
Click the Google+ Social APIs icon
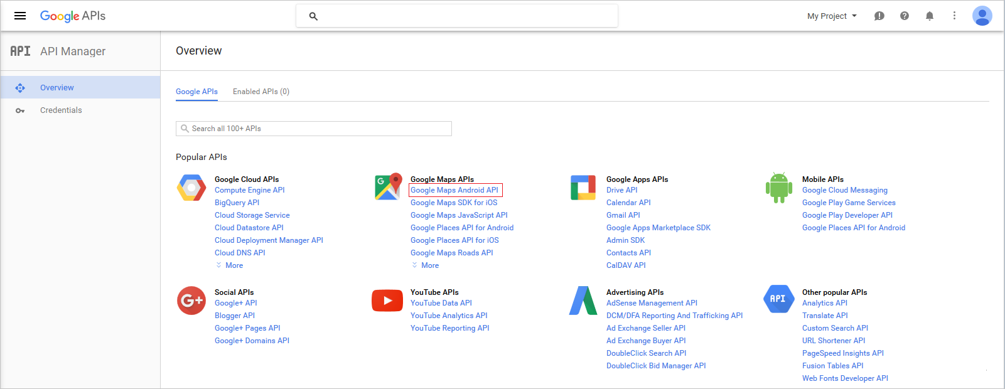click(x=191, y=301)
